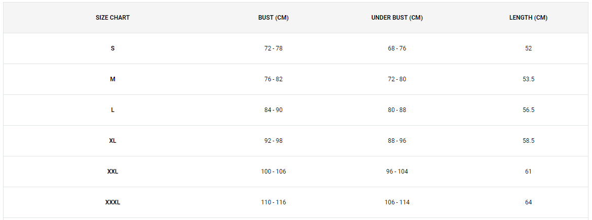Screen dimensions: 592x220
Task: Click the 72 - 78 bust cell
Action: (x=273, y=48)
